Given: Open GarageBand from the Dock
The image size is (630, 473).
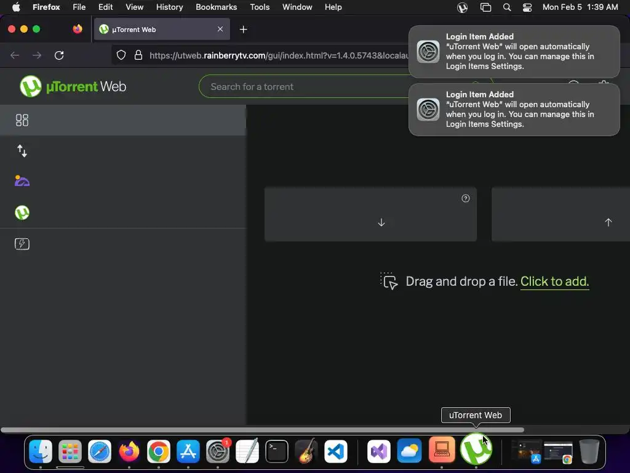Looking at the screenshot, I should click(306, 451).
